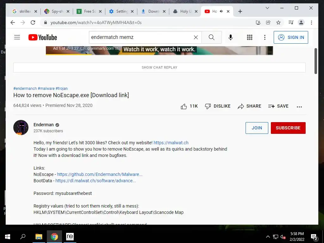Click the page vertical scrollbar
The image size is (324, 243).
[x=316, y=61]
